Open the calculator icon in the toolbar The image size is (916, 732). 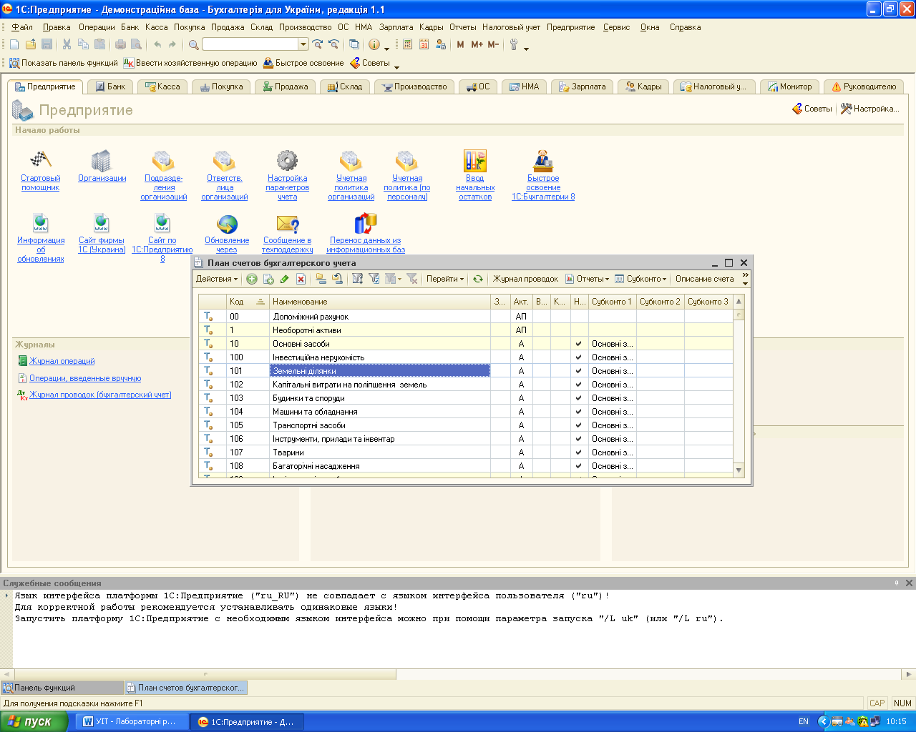(407, 44)
